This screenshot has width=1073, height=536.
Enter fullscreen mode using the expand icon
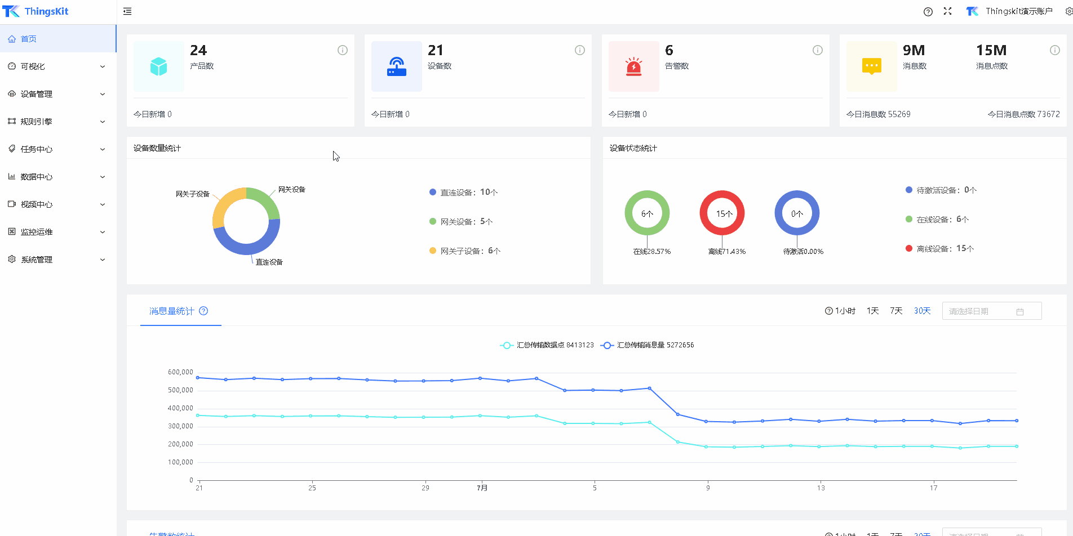pos(947,11)
